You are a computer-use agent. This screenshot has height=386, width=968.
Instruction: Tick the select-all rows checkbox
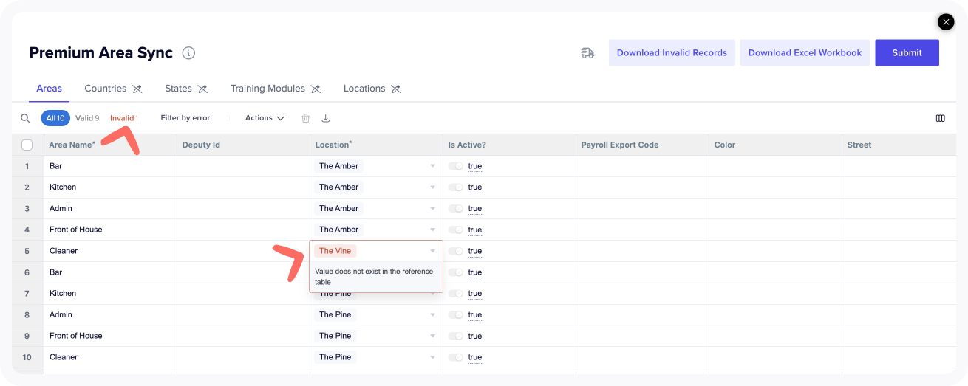pos(27,145)
